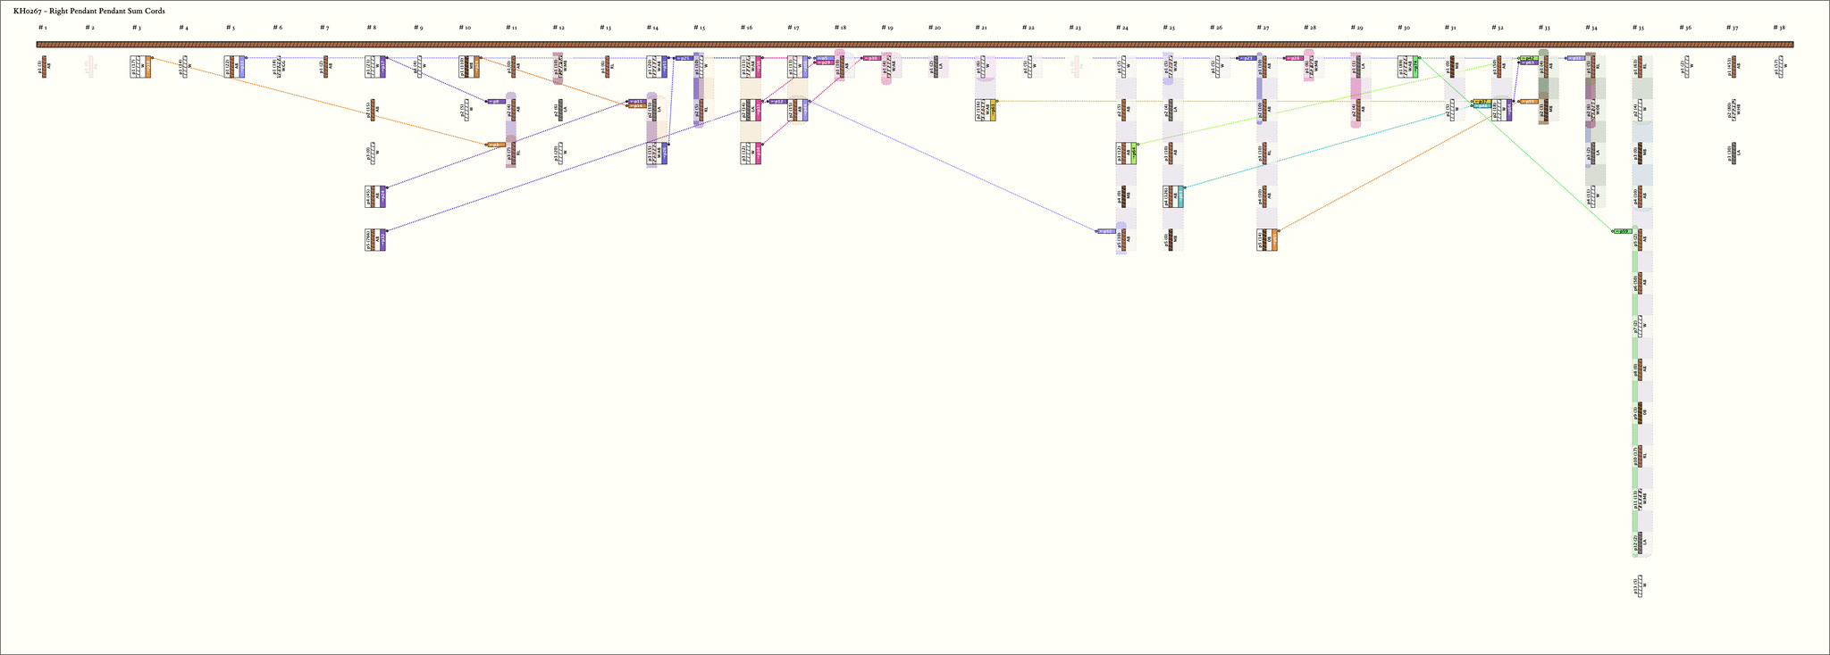Click the purple p2 (18) cord in column #32
Image resolution: width=1830 pixels, height=655 pixels.
1501,110
